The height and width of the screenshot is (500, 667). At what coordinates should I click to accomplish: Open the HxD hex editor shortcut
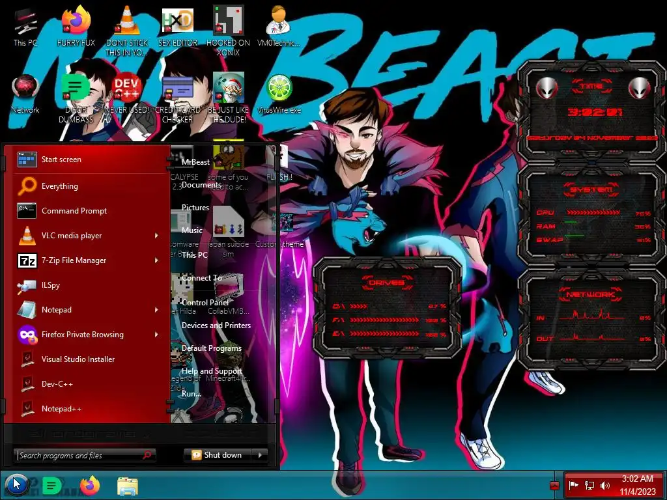click(x=177, y=27)
